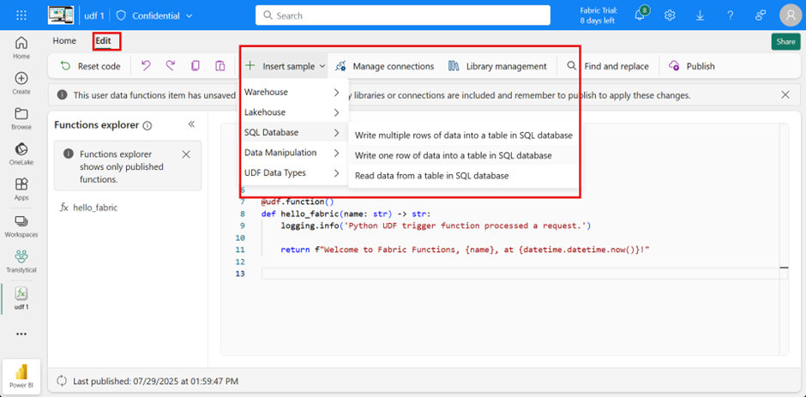Click the undo arrow icon in toolbar
Viewport: 806px width, 397px height.
[x=146, y=66]
